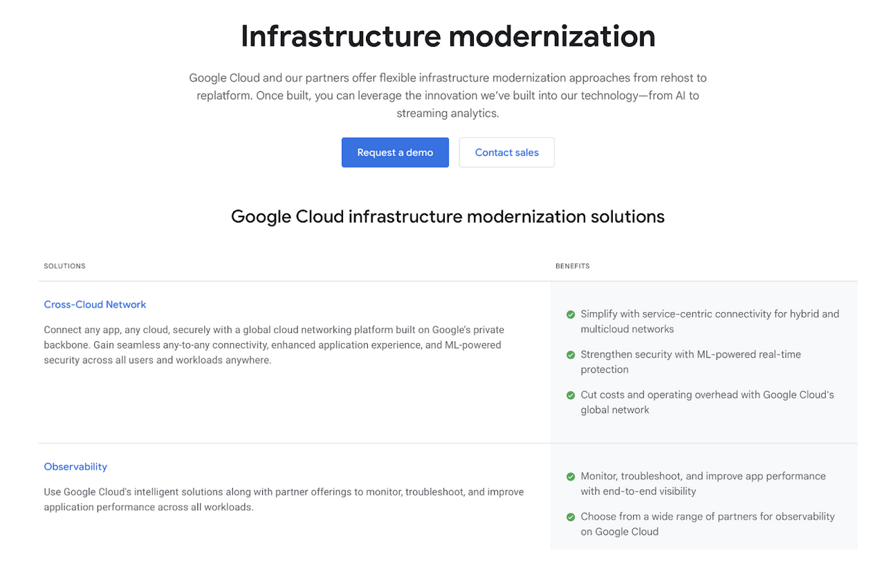Select the ML-powered real-time protection benefit text
The image size is (884, 570).
pos(692,362)
